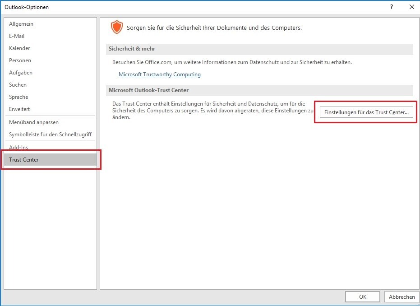
Task: Click Einstellungen für das Trust Center button
Action: pos(366,112)
